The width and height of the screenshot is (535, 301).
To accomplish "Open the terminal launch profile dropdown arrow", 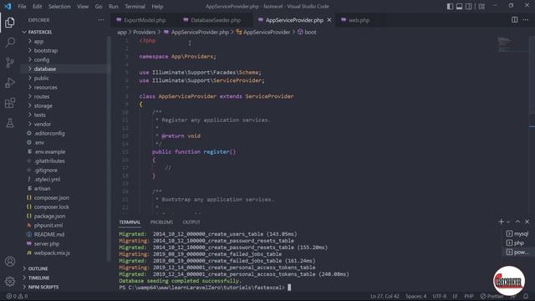I will pyautogui.click(x=508, y=222).
